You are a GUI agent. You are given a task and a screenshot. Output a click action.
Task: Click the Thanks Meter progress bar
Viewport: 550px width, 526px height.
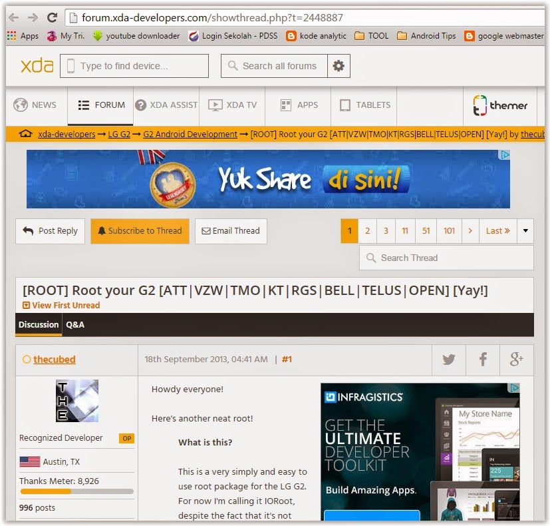77,491
